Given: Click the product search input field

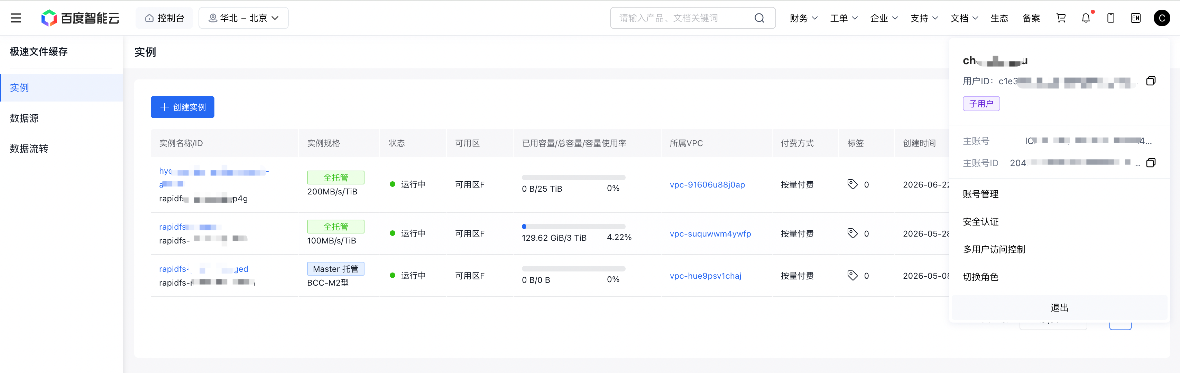Looking at the screenshot, I should pyautogui.click(x=685, y=18).
